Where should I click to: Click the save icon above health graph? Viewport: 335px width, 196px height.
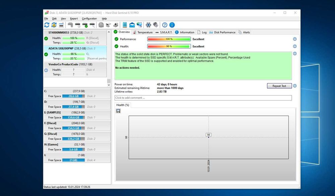click(118, 111)
